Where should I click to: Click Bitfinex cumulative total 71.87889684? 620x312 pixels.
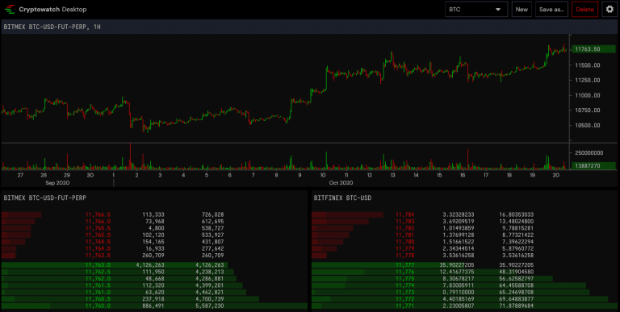tap(516, 306)
